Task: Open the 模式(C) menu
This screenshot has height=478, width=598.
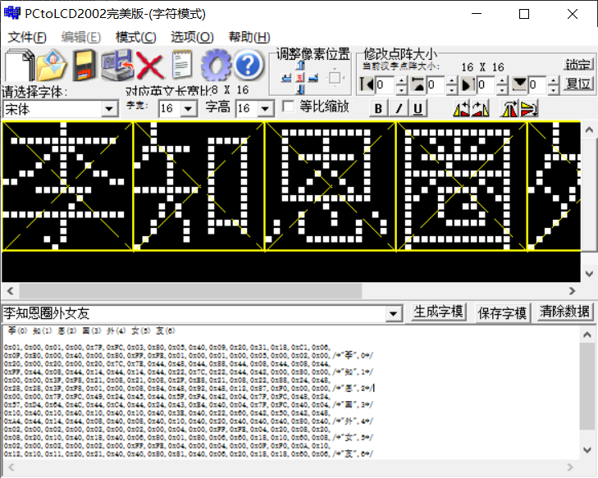Action: pos(136,37)
